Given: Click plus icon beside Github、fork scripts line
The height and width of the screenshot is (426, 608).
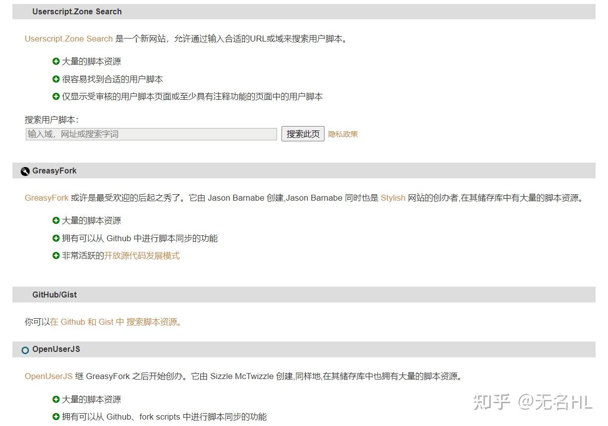Looking at the screenshot, I should 56,417.
